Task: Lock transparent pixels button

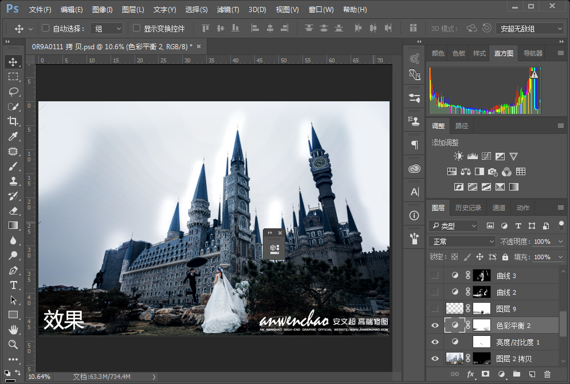Action: point(454,257)
